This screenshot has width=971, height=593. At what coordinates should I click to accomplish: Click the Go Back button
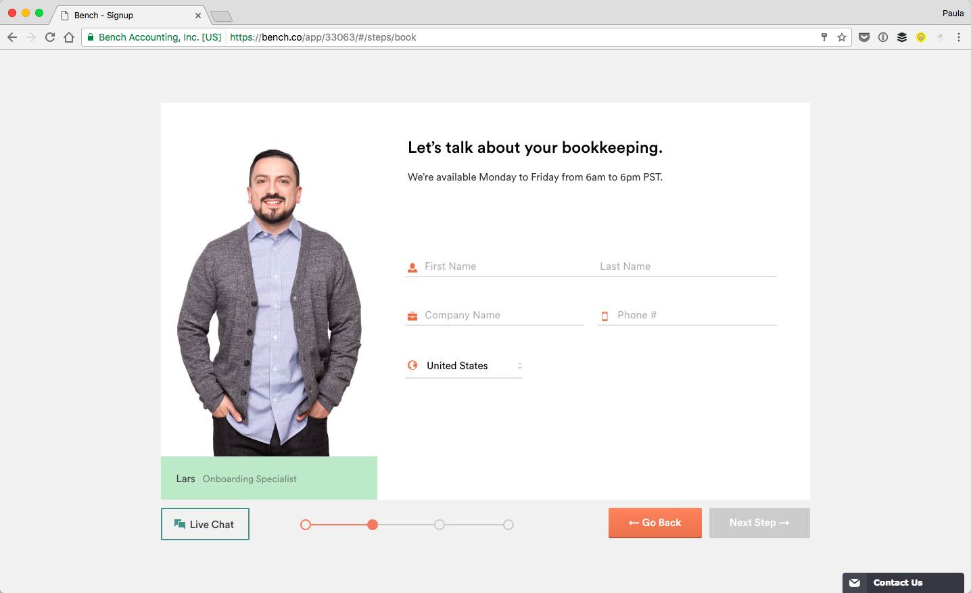click(x=655, y=523)
